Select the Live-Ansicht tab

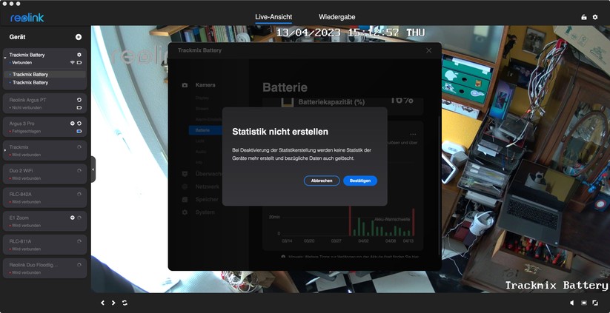[273, 16]
